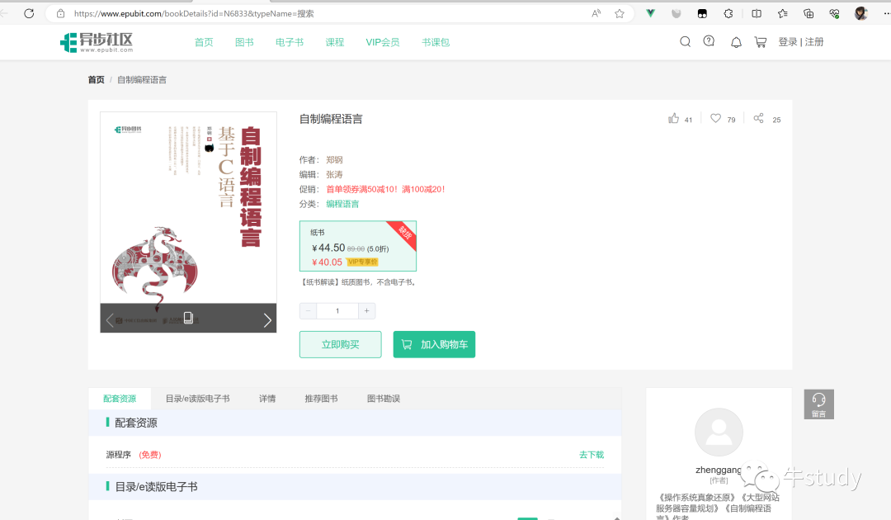This screenshot has height=520, width=891.
Task: Click the 源程序 resource label
Action: coord(118,455)
